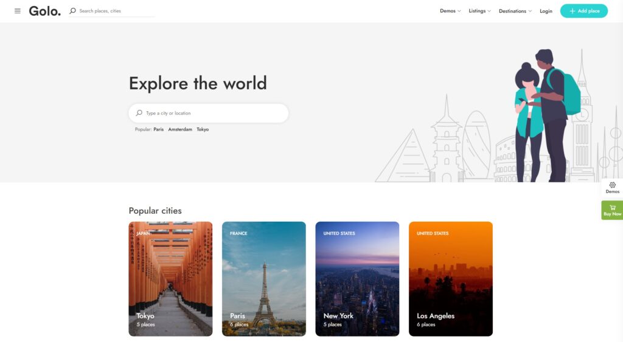623x342 pixels.
Task: Click the Login link
Action: pos(546,11)
